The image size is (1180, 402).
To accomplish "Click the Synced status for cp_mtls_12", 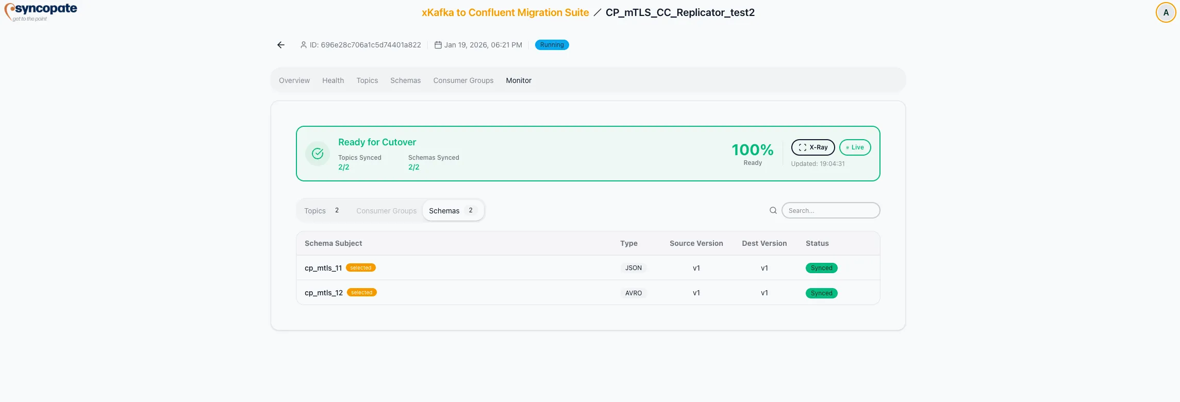I will [x=822, y=293].
